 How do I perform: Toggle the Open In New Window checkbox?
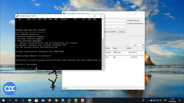(x=128, y=23)
